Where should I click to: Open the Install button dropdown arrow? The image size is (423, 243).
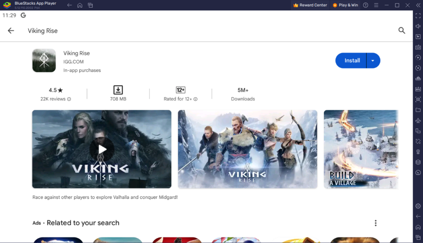(373, 60)
